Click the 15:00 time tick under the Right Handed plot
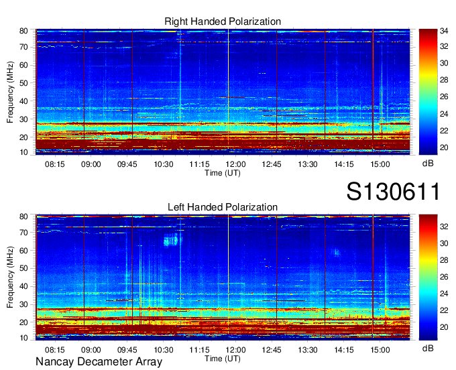Viewport: 456px width, 370px height. click(x=380, y=164)
